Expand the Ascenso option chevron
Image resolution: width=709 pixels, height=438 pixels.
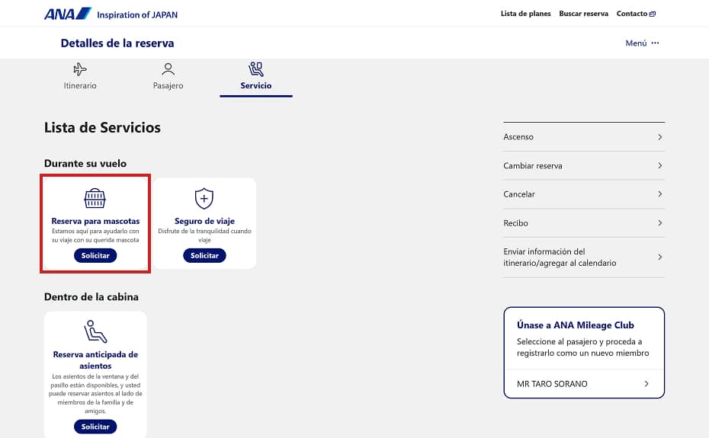tap(659, 137)
